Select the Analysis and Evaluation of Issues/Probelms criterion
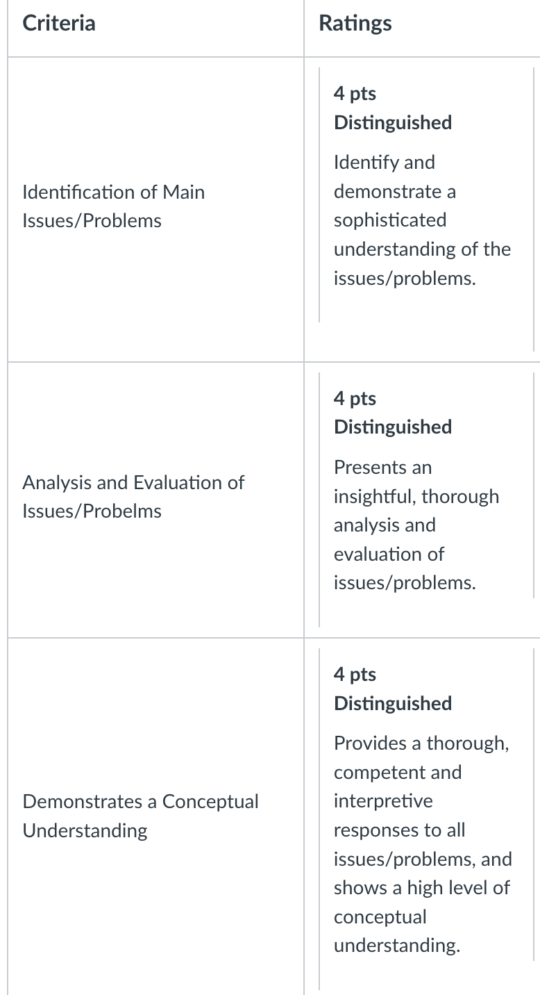Viewport: 540px width, 995px height. [133, 496]
